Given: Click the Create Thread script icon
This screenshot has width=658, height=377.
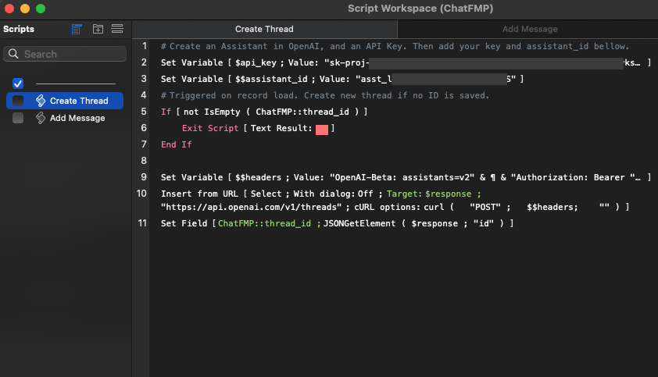Looking at the screenshot, I should [41, 101].
